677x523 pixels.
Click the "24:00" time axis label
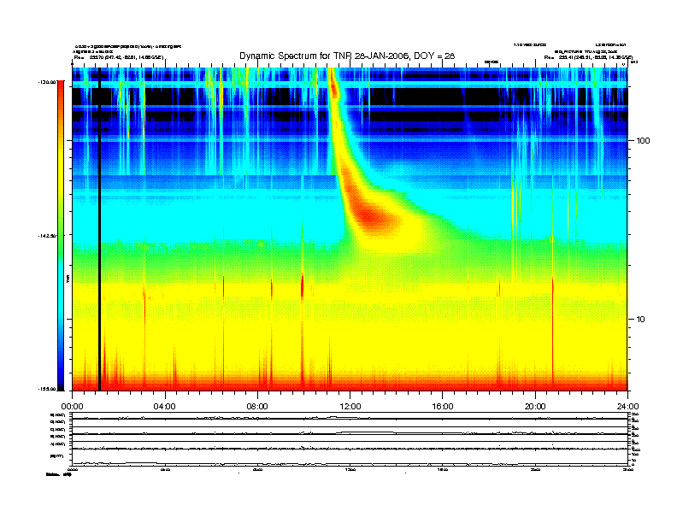[x=627, y=407]
